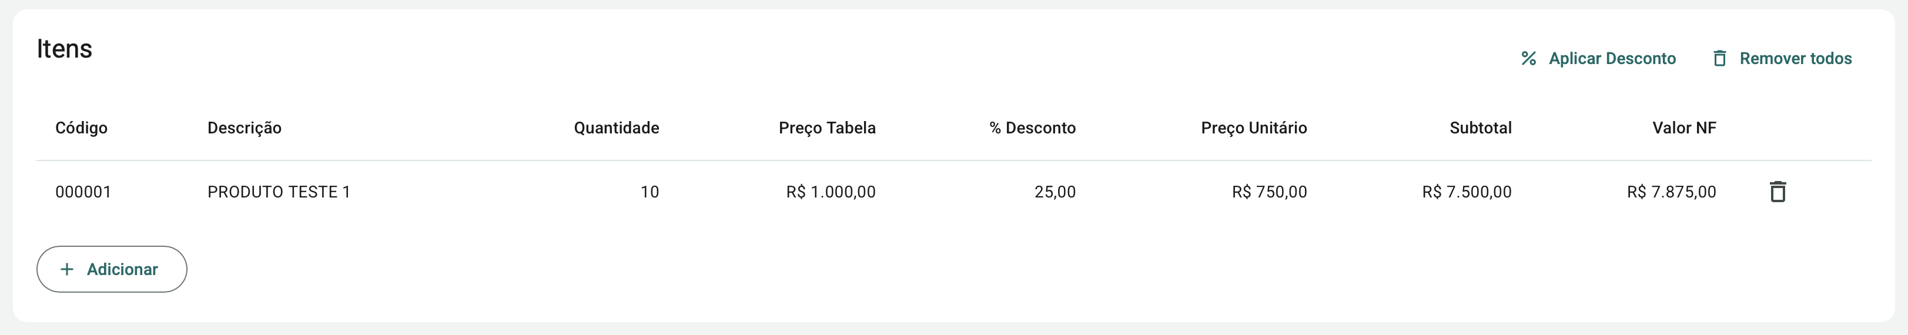Click the unit price R$ 750,00
Image resolution: width=1908 pixels, height=335 pixels.
(x=1269, y=192)
